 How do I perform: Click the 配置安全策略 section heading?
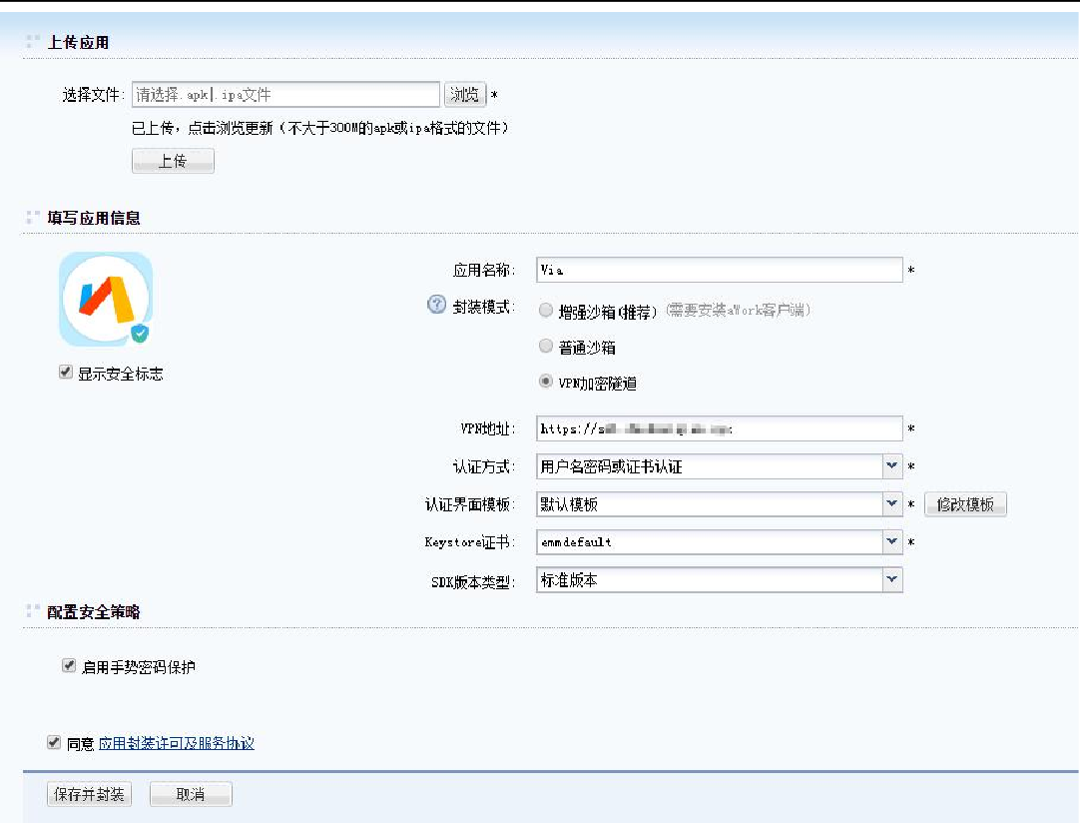94,612
